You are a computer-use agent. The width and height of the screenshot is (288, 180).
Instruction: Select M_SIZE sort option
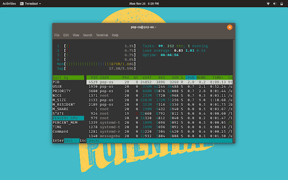click(x=68, y=100)
